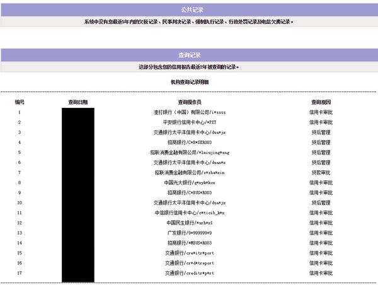Click the 编号 column header
This screenshot has height=285, width=378.
[x=20, y=102]
